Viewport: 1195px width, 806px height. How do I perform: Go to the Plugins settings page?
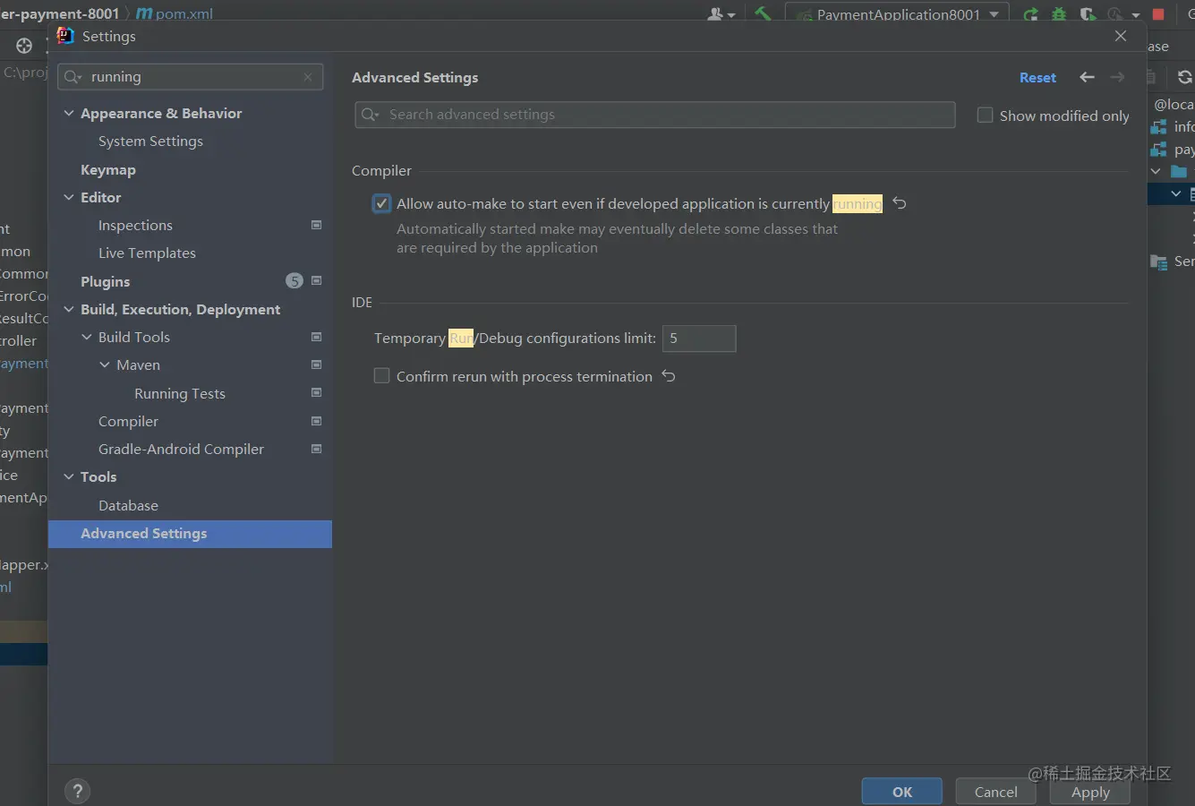click(x=105, y=281)
